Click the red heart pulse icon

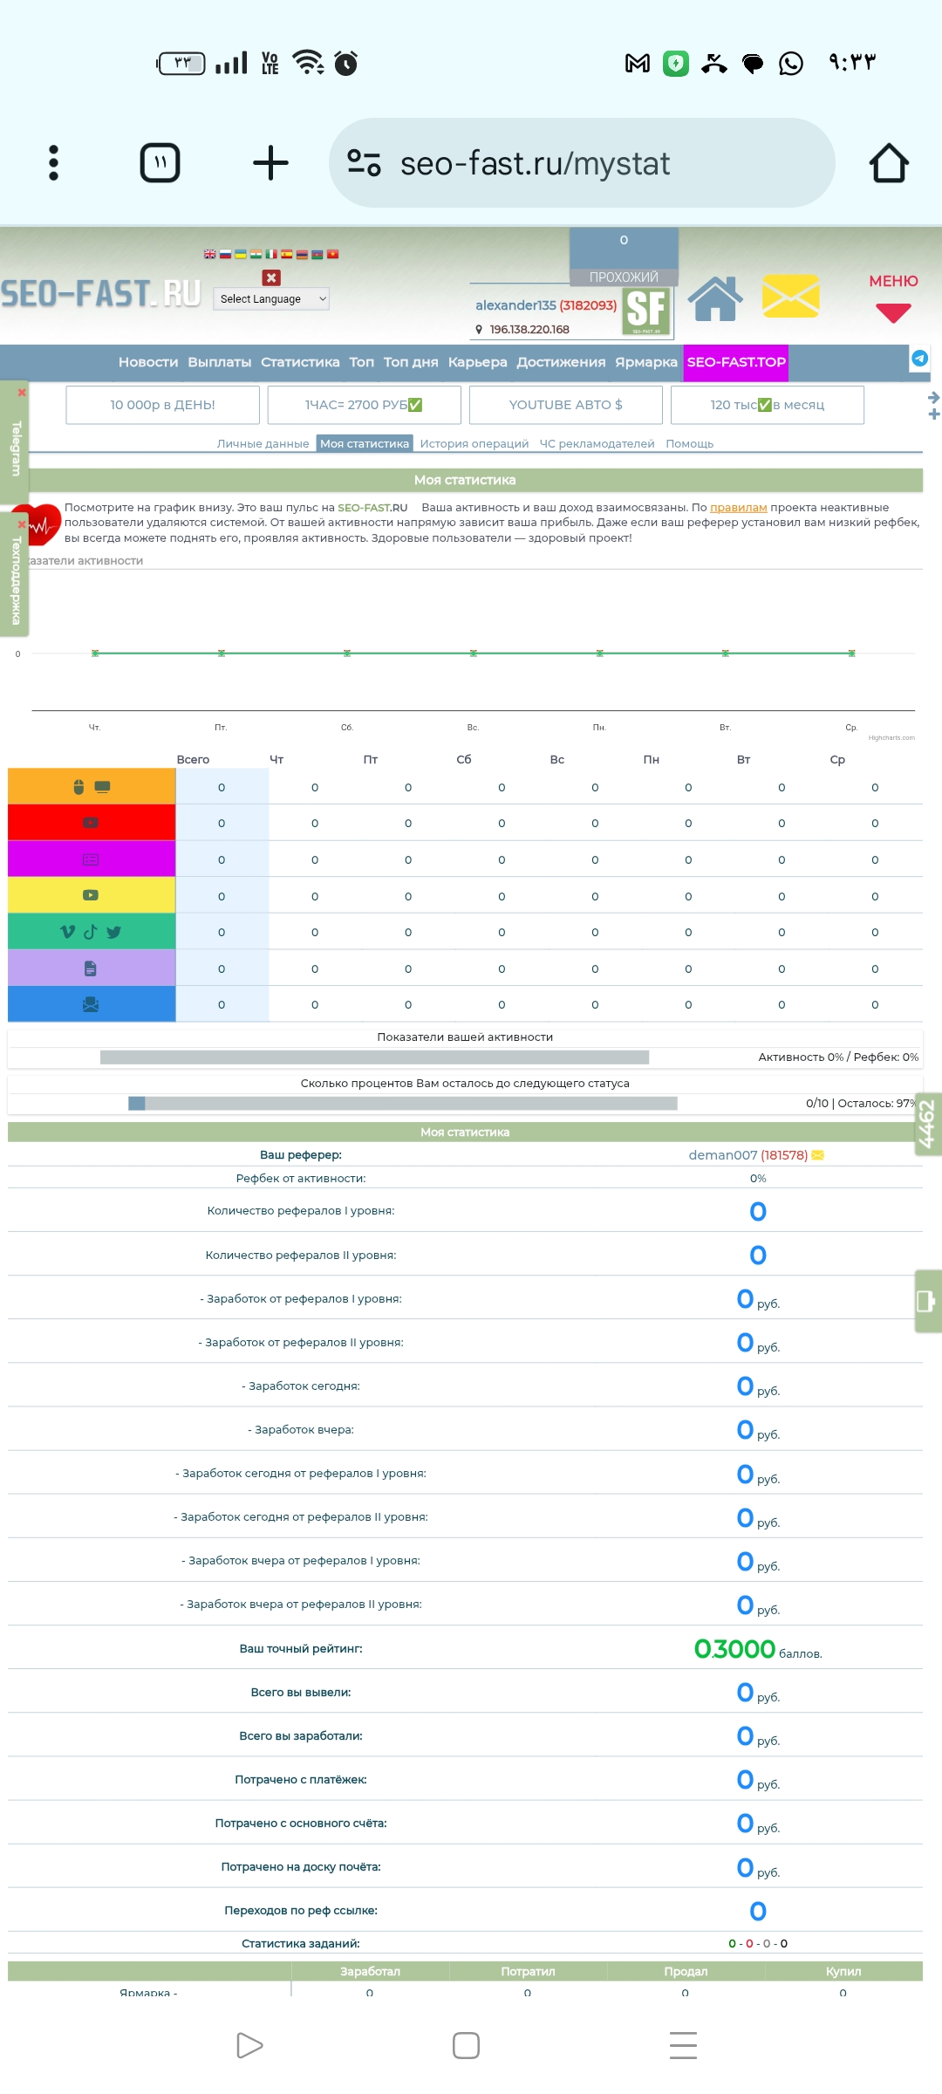point(43,525)
